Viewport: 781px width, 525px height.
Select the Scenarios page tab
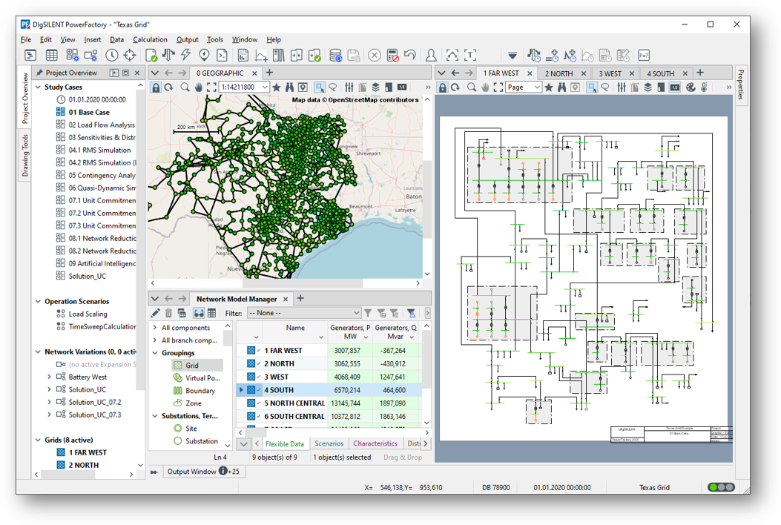tap(329, 443)
